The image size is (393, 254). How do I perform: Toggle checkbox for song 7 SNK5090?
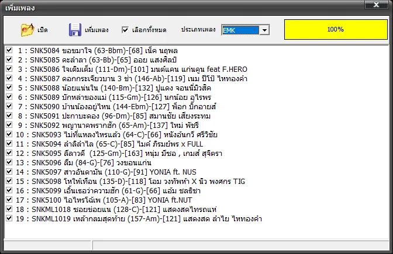8,107
